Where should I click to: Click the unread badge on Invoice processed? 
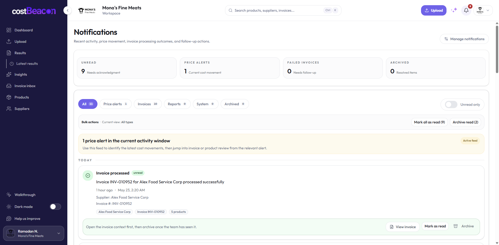coord(138,173)
